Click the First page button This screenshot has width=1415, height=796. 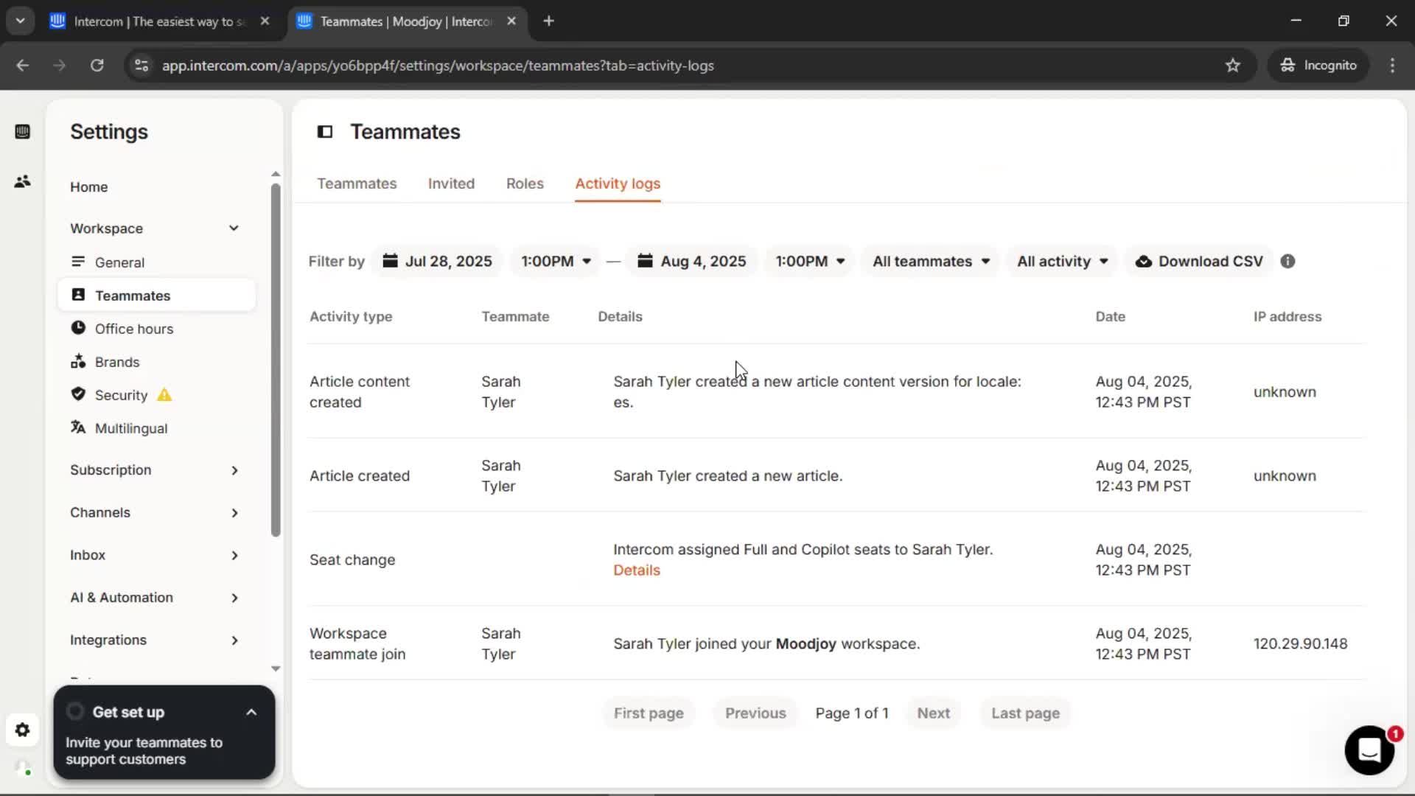pyautogui.click(x=649, y=713)
